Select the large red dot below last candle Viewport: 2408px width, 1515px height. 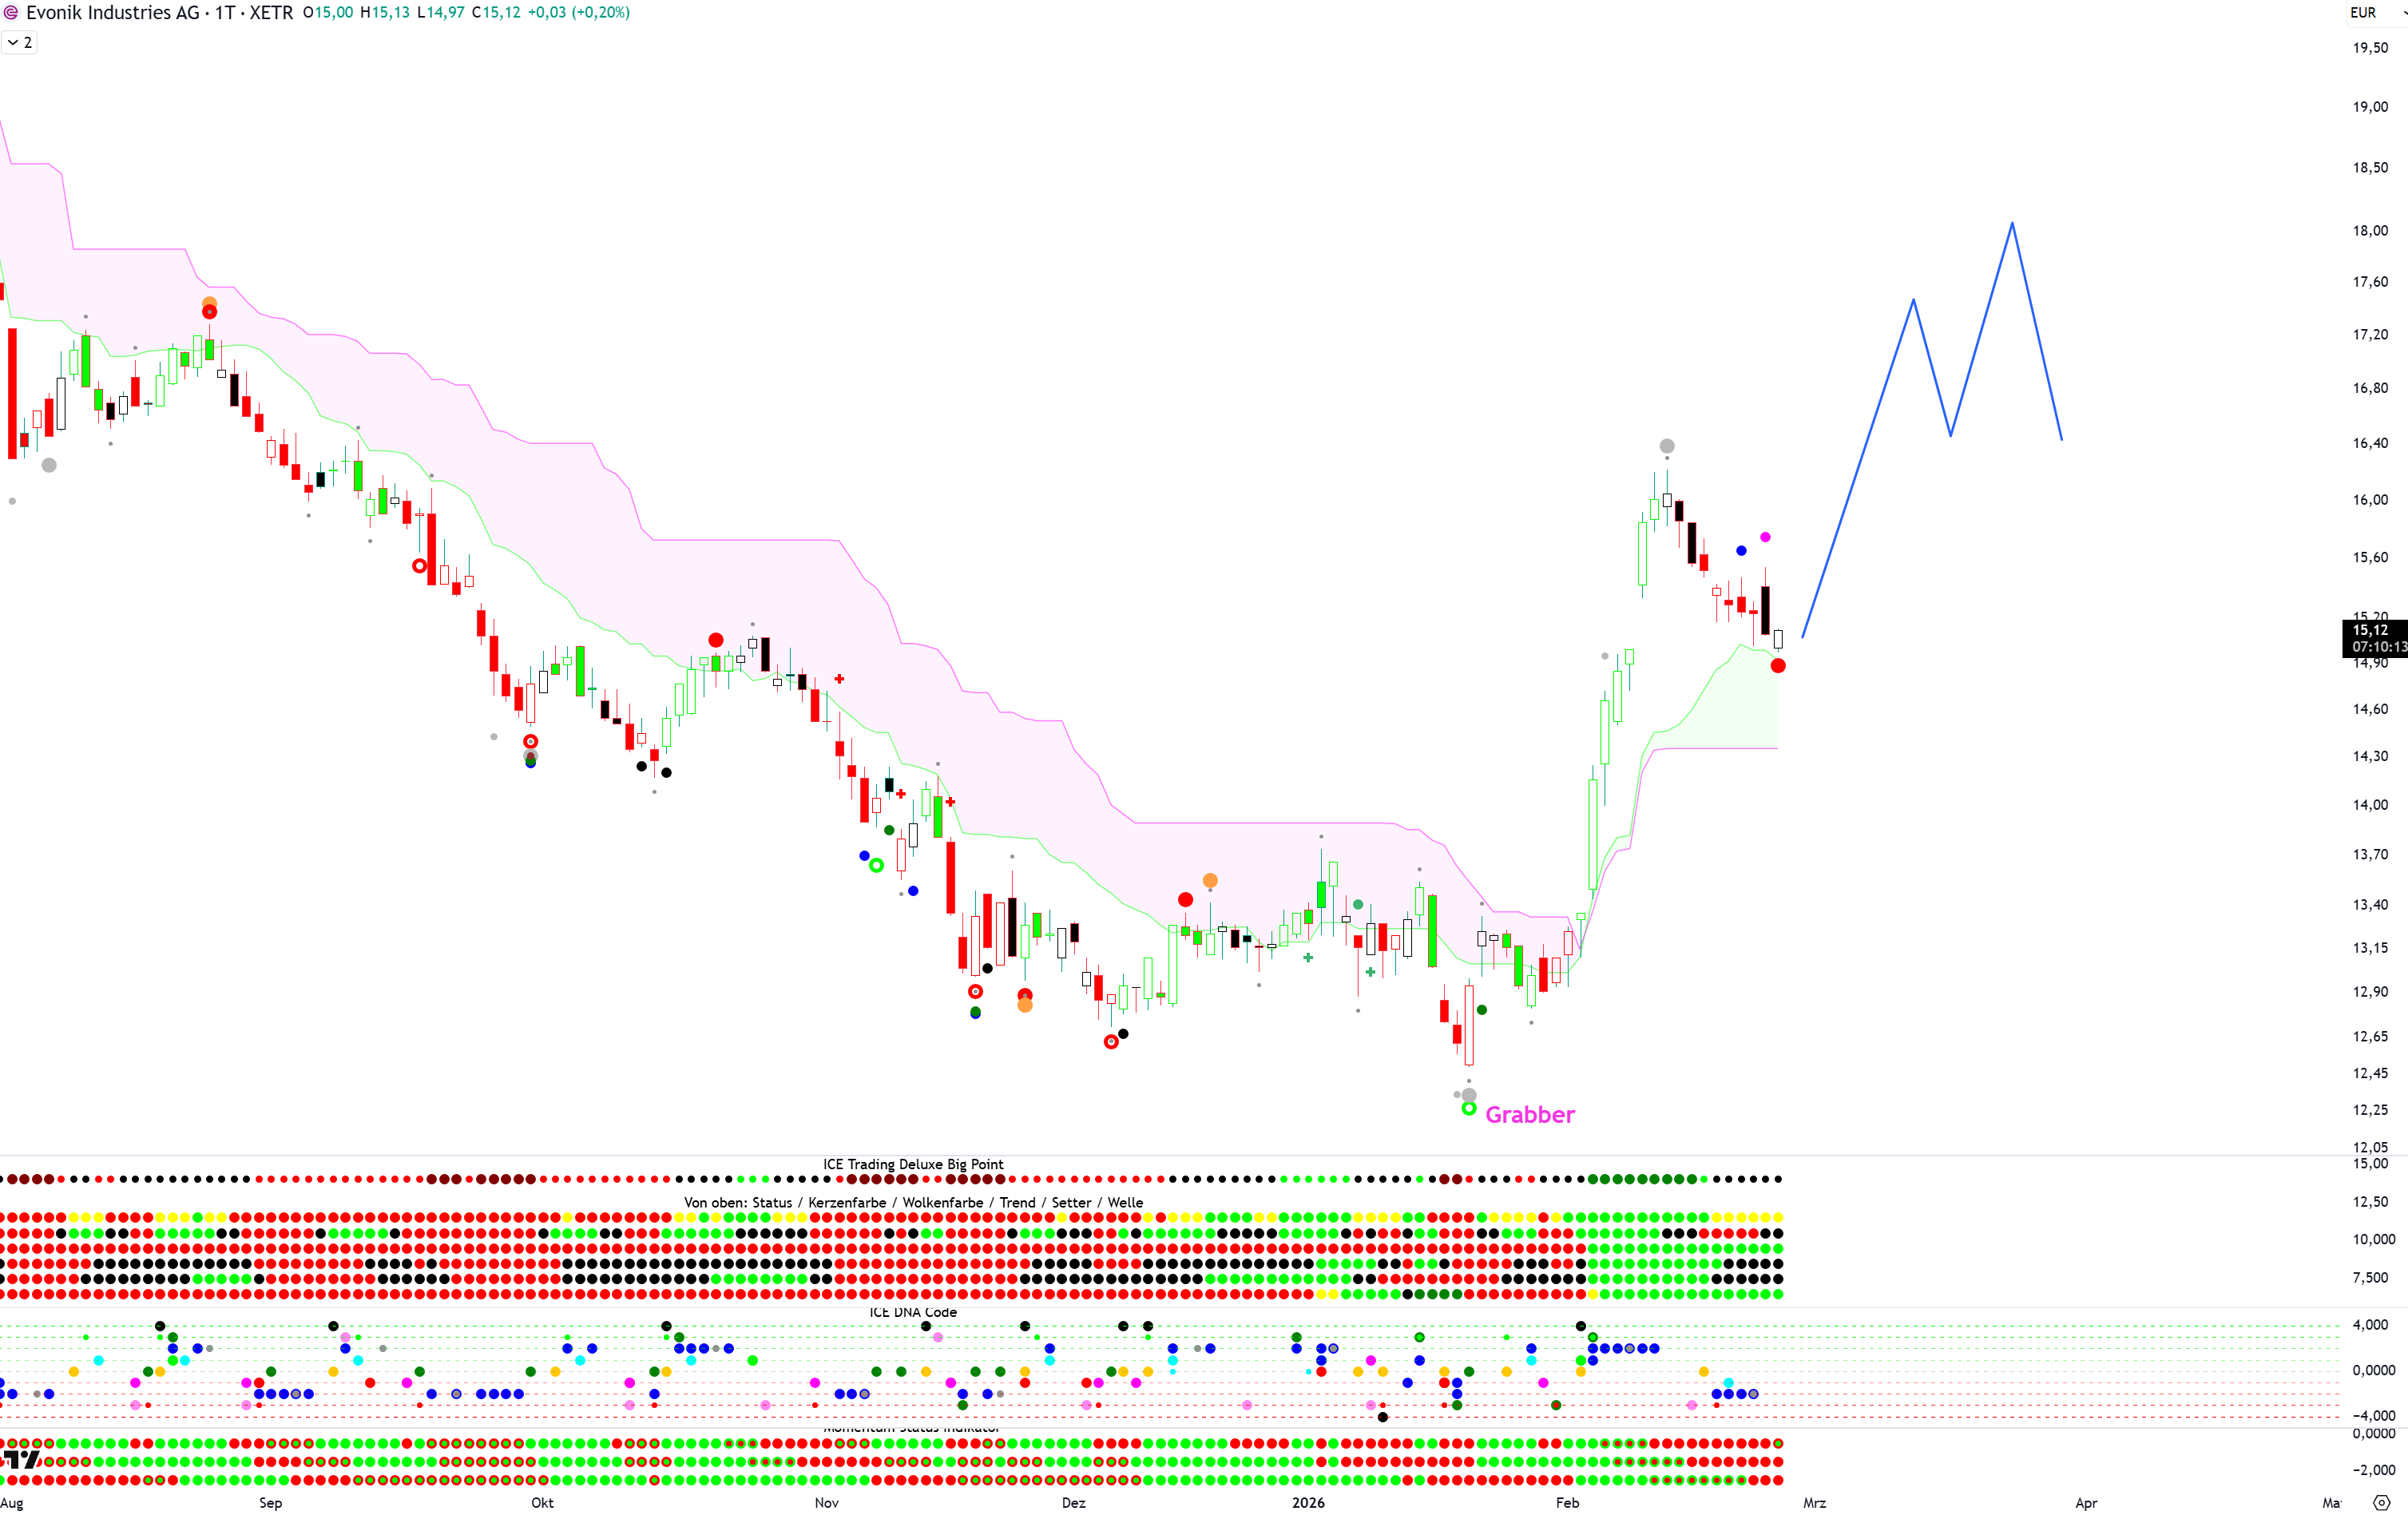[1777, 666]
